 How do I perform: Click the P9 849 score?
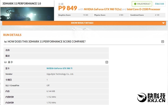point(67,8)
